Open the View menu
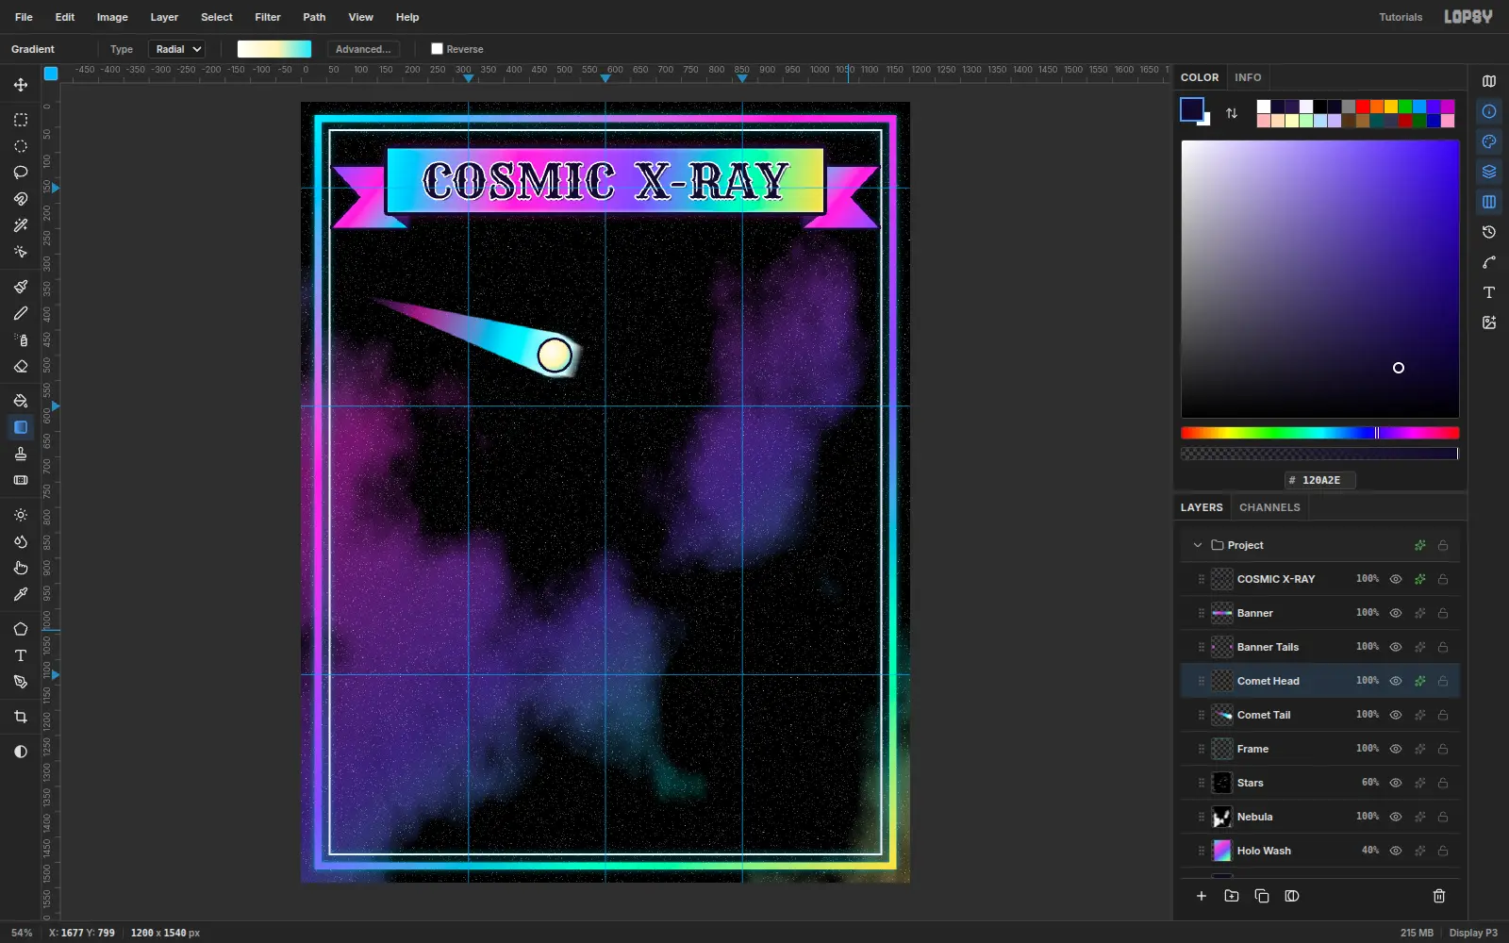The height and width of the screenshot is (943, 1509). tap(360, 17)
